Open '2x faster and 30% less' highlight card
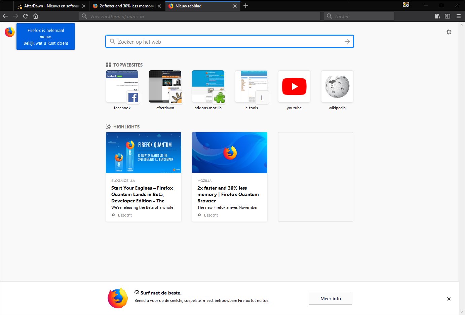 [x=230, y=177]
